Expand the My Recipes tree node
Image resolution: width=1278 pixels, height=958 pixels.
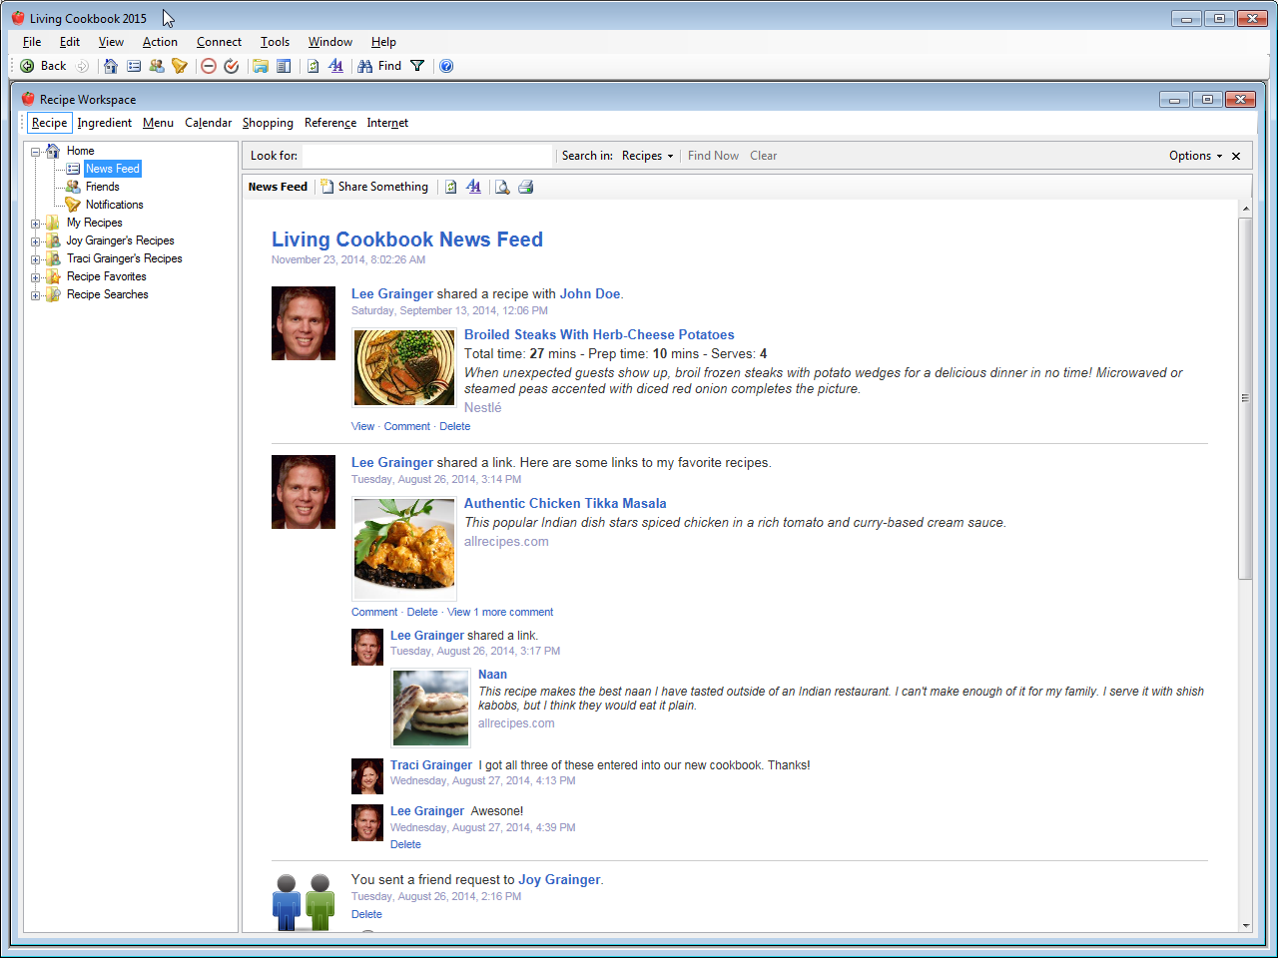(x=36, y=224)
